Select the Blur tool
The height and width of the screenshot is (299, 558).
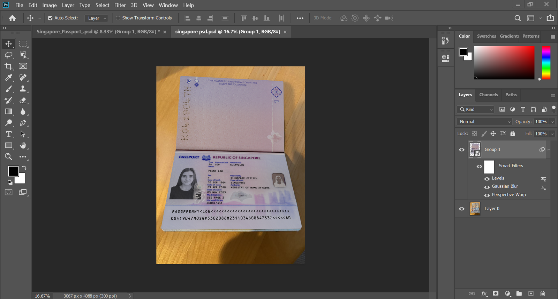point(23,112)
